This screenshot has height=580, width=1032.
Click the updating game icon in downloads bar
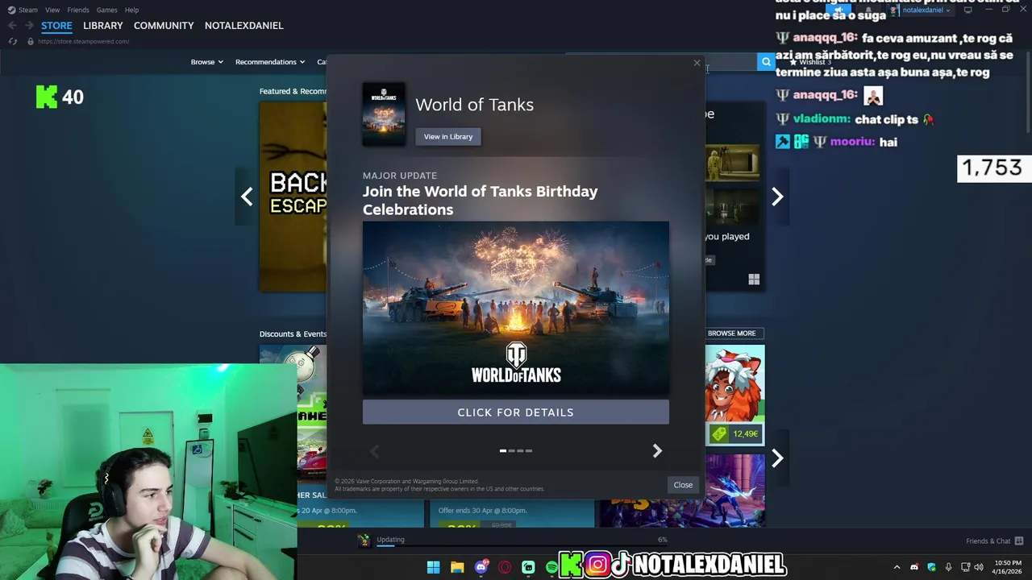364,541
